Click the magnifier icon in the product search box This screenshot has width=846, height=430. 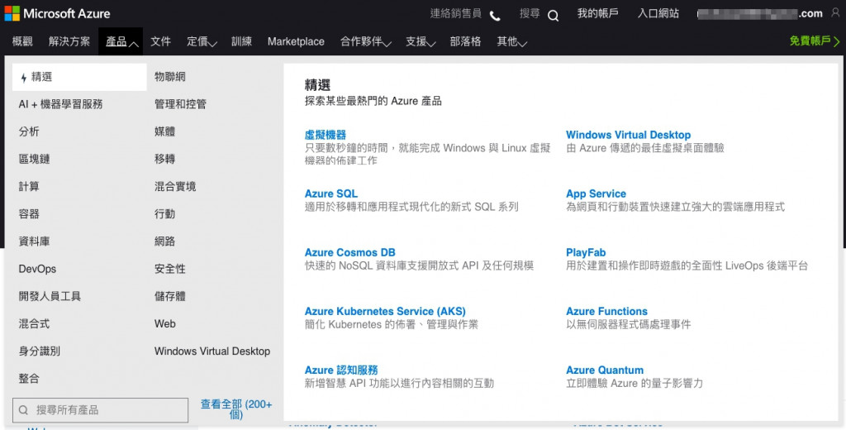(23, 410)
